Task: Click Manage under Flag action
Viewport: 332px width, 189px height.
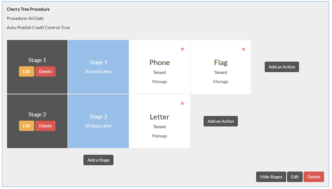Action: pos(221,82)
